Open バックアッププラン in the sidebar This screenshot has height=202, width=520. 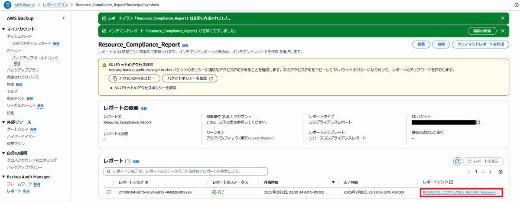coord(23,70)
